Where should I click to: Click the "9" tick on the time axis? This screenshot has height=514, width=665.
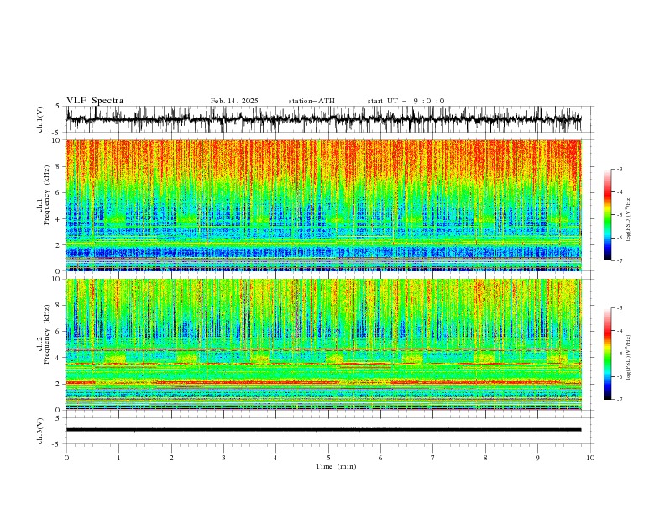click(x=537, y=458)
